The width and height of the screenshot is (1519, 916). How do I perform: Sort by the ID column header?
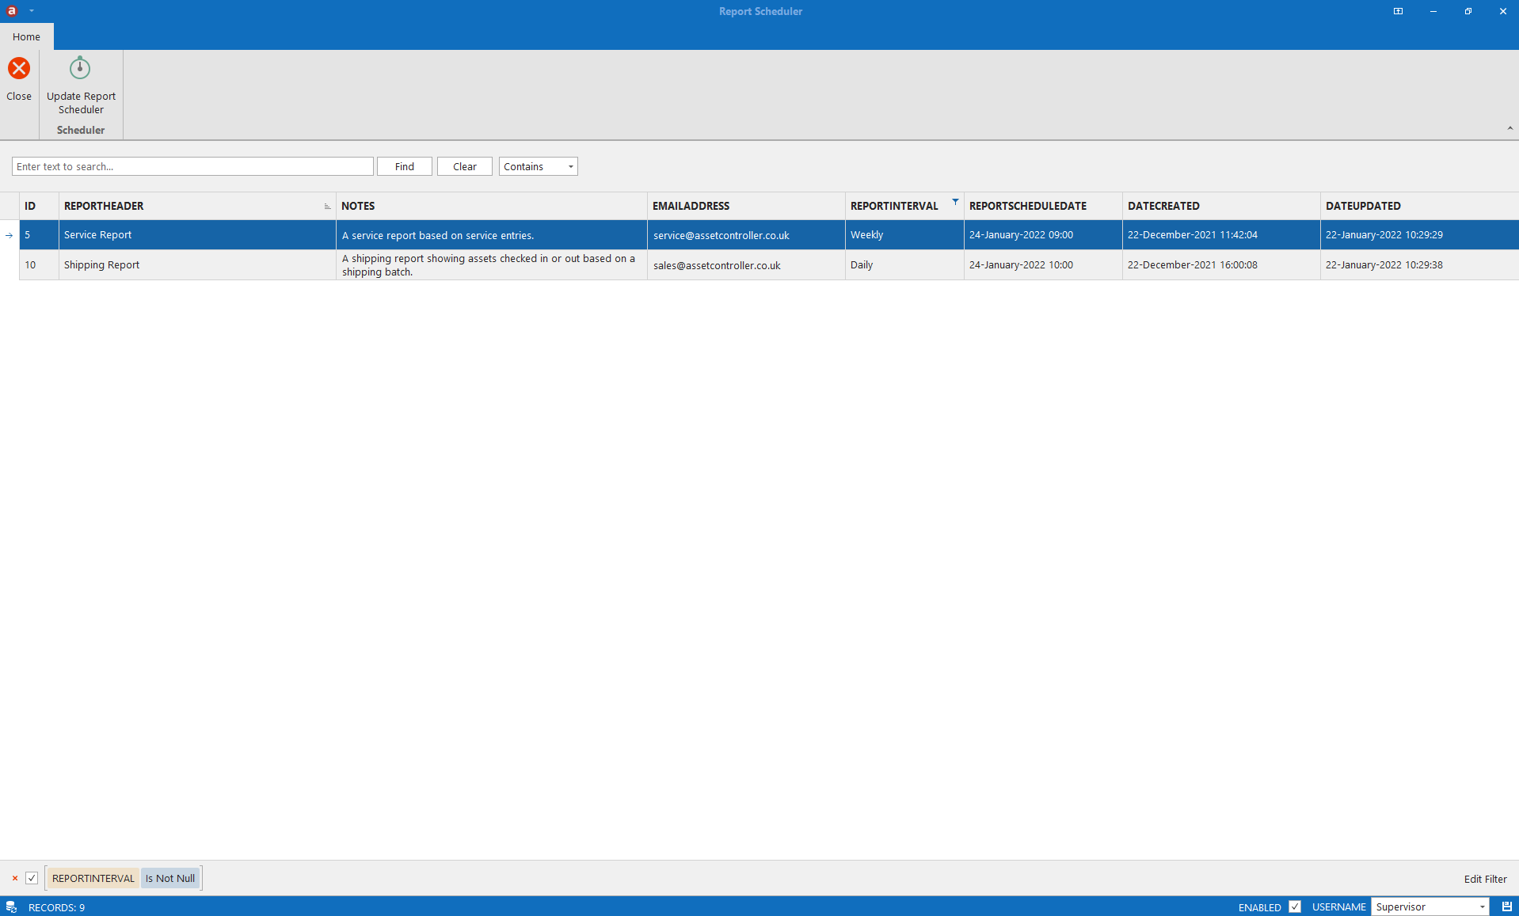point(39,206)
